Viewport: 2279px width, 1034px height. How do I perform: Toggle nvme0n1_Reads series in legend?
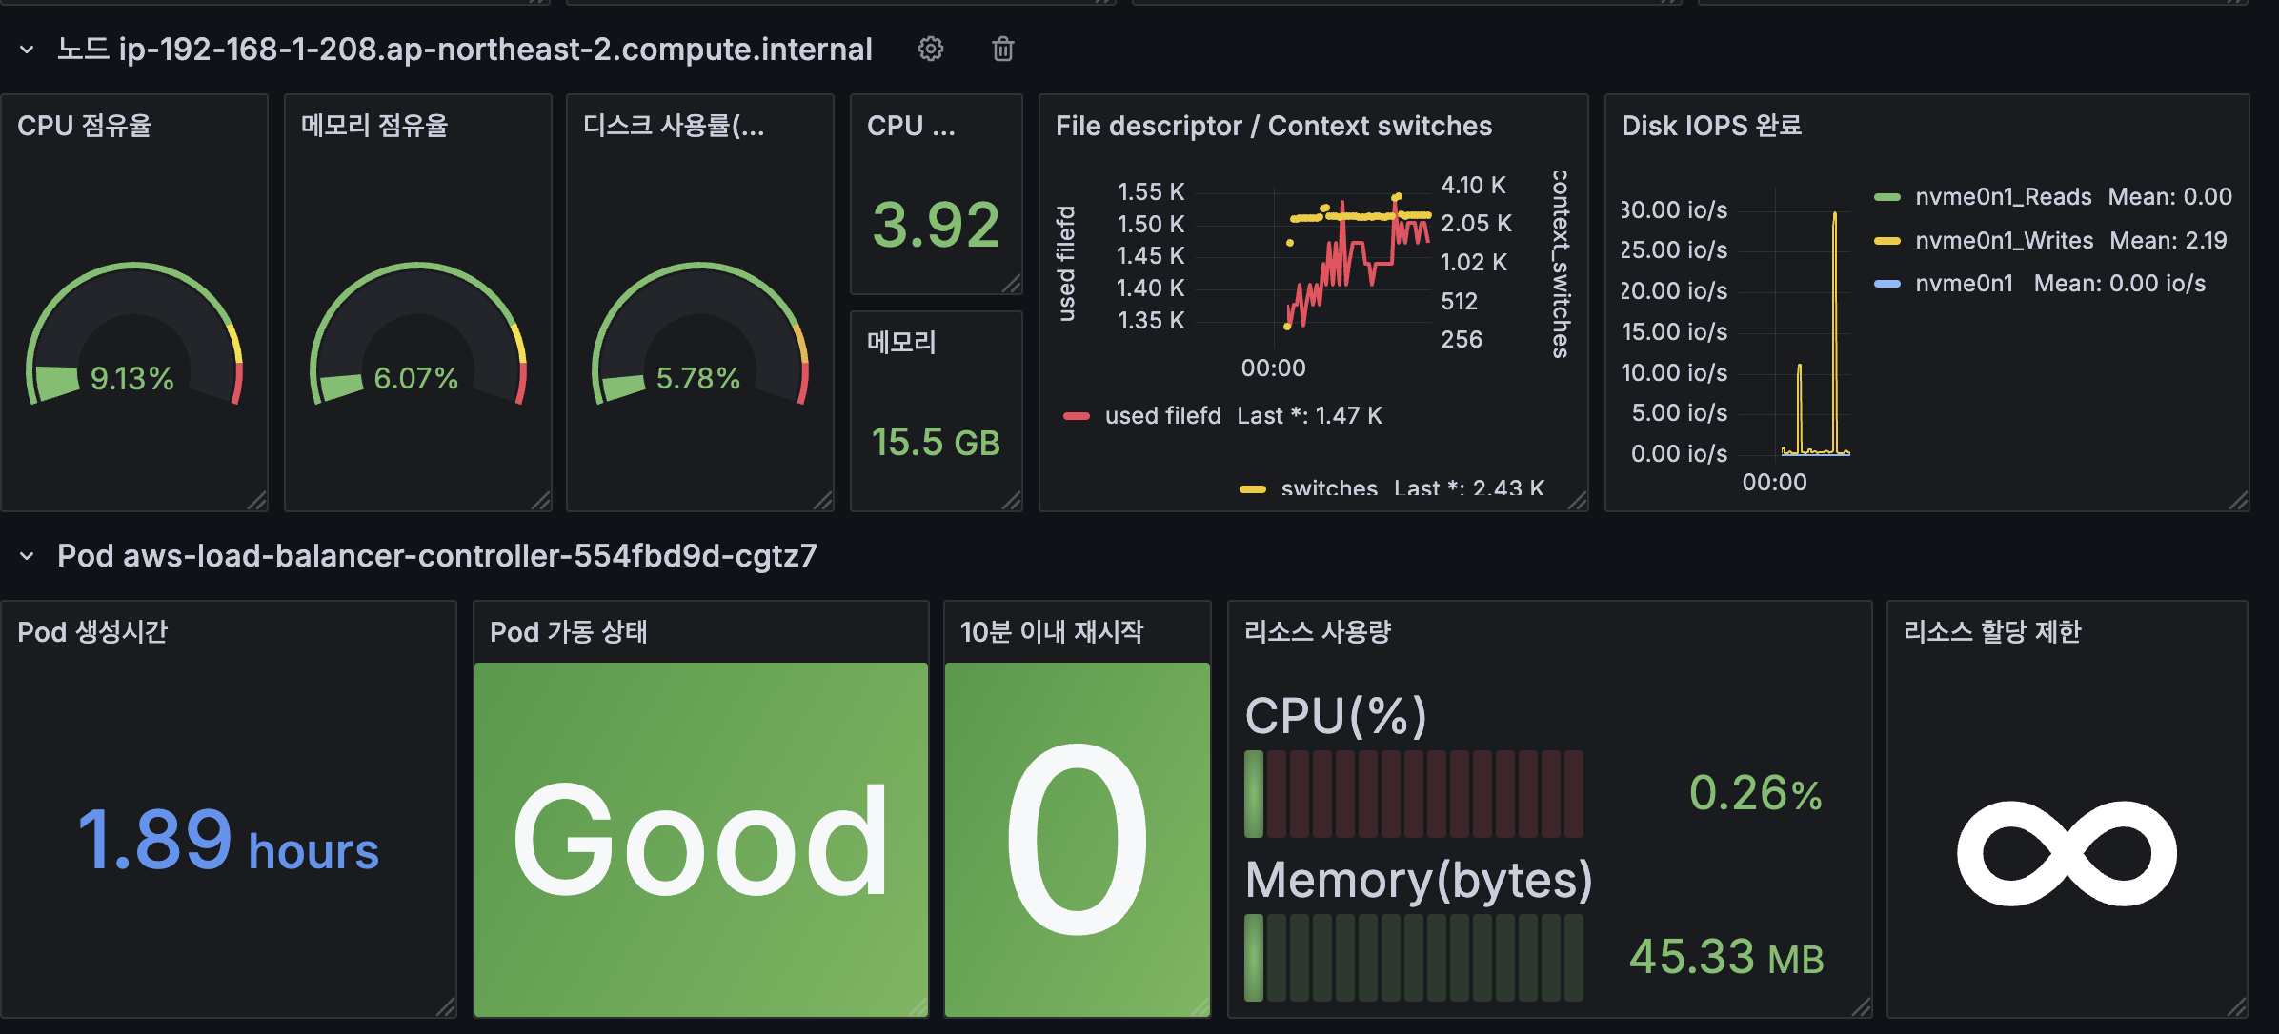click(x=2003, y=197)
